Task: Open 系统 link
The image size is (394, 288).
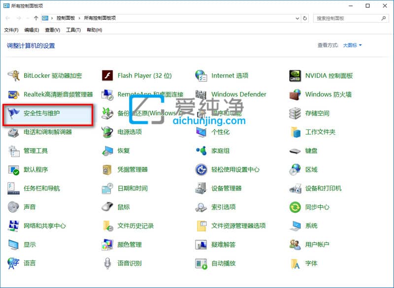Action: point(311,226)
